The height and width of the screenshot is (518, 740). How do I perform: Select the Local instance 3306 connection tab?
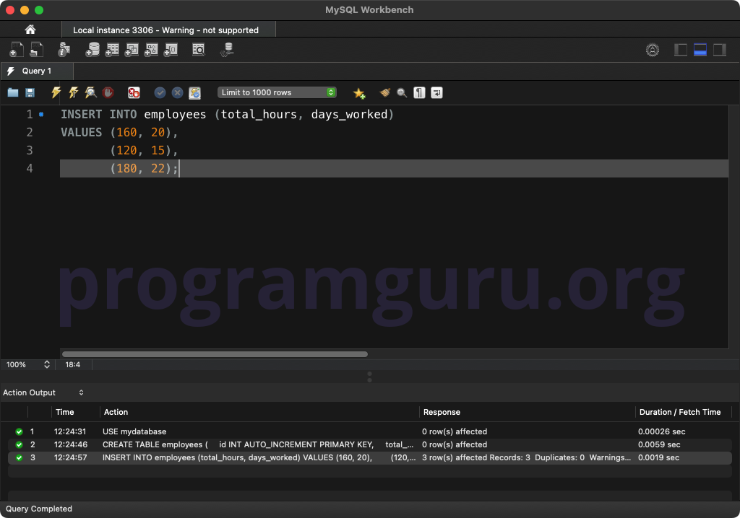(x=168, y=30)
